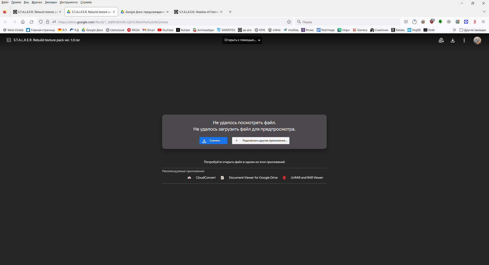Screen dimensions: 489x265
Task: Click the "Поиск" search box
Action: click(x=348, y=22)
